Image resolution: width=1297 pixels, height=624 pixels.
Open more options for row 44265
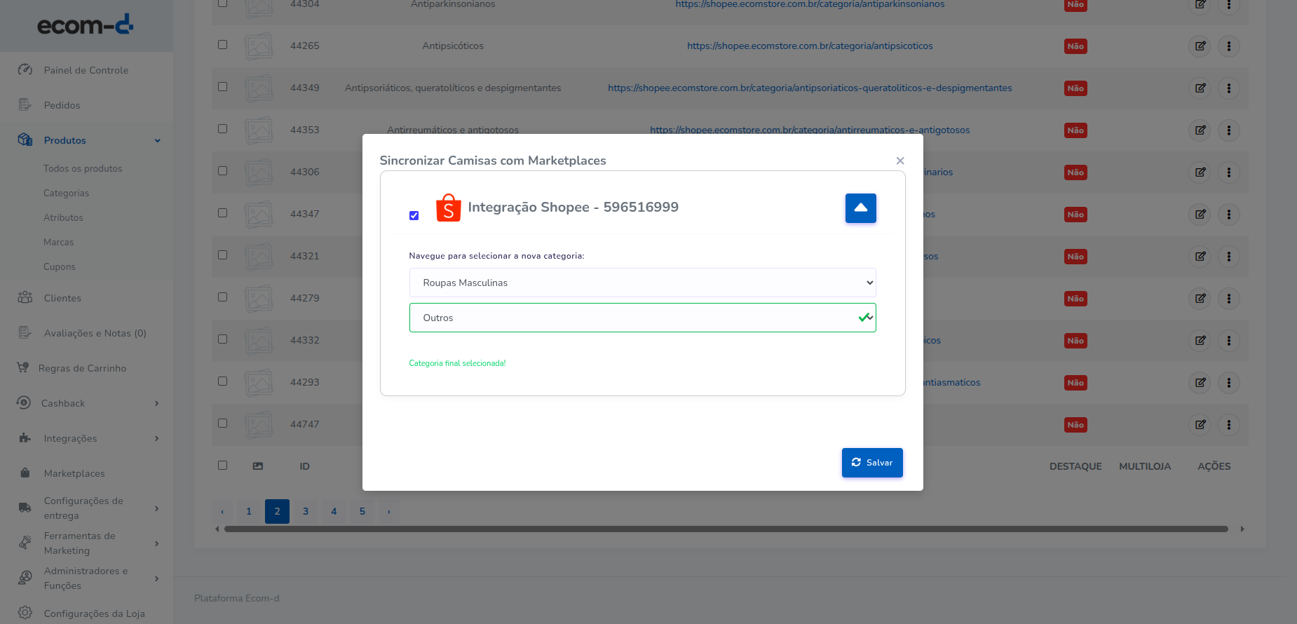click(x=1228, y=46)
